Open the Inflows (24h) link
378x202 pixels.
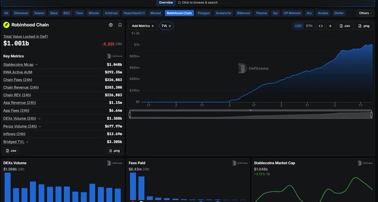point(14,134)
